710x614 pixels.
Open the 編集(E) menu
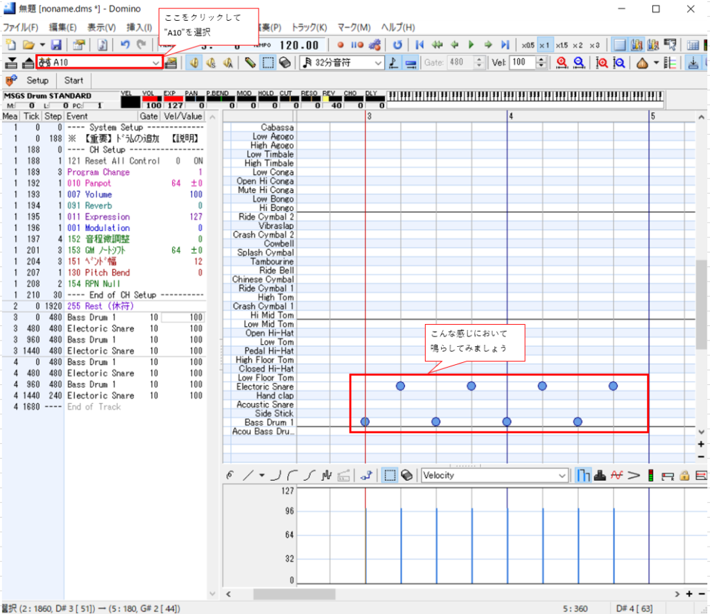click(62, 27)
